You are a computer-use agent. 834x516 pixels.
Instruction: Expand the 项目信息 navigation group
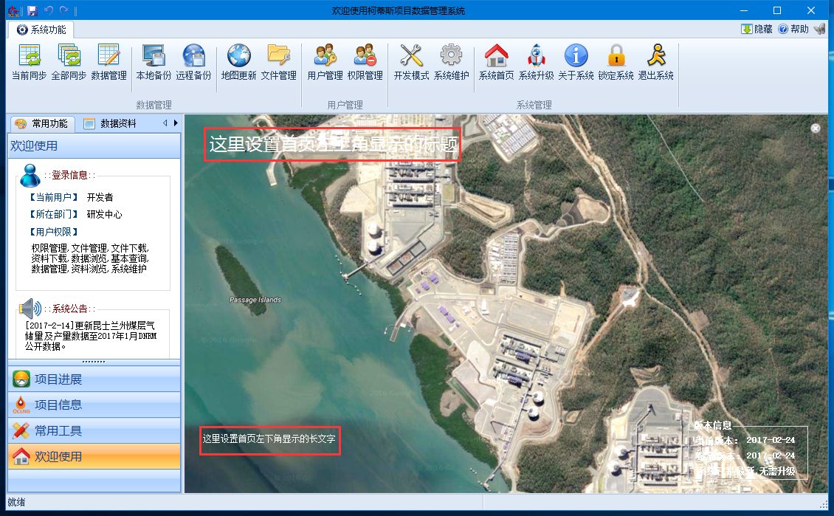coord(94,405)
